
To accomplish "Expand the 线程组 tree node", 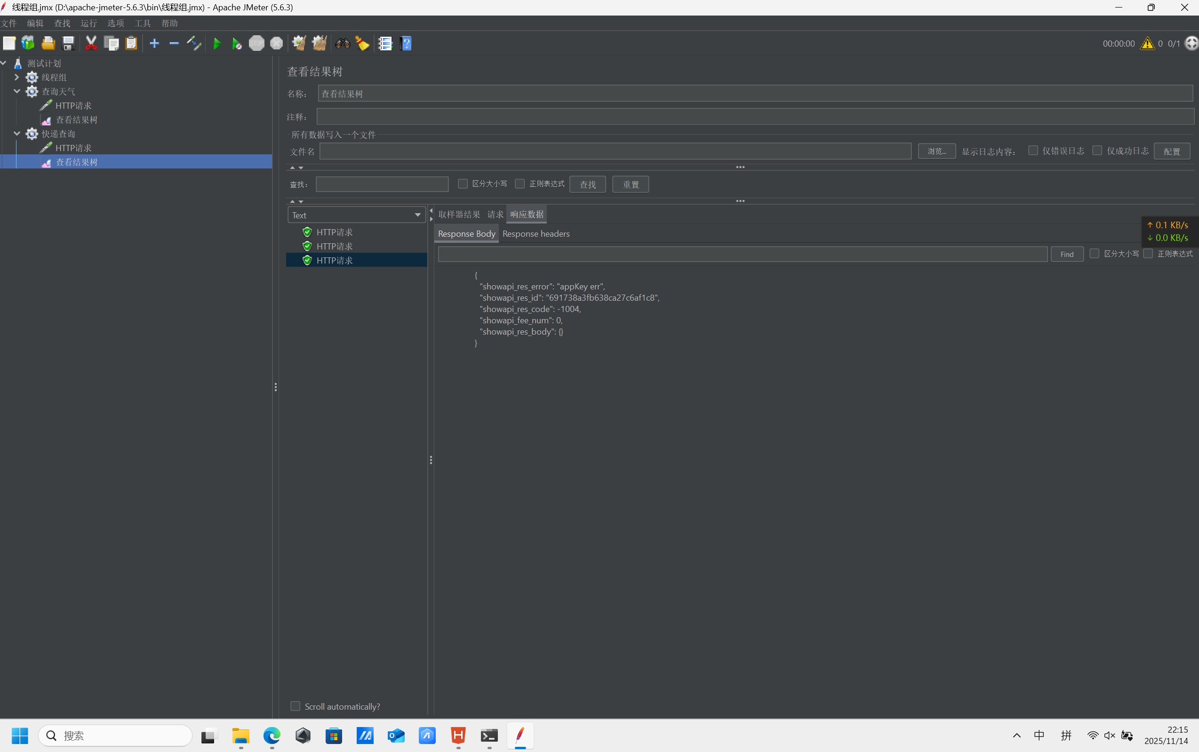I will click(x=16, y=78).
